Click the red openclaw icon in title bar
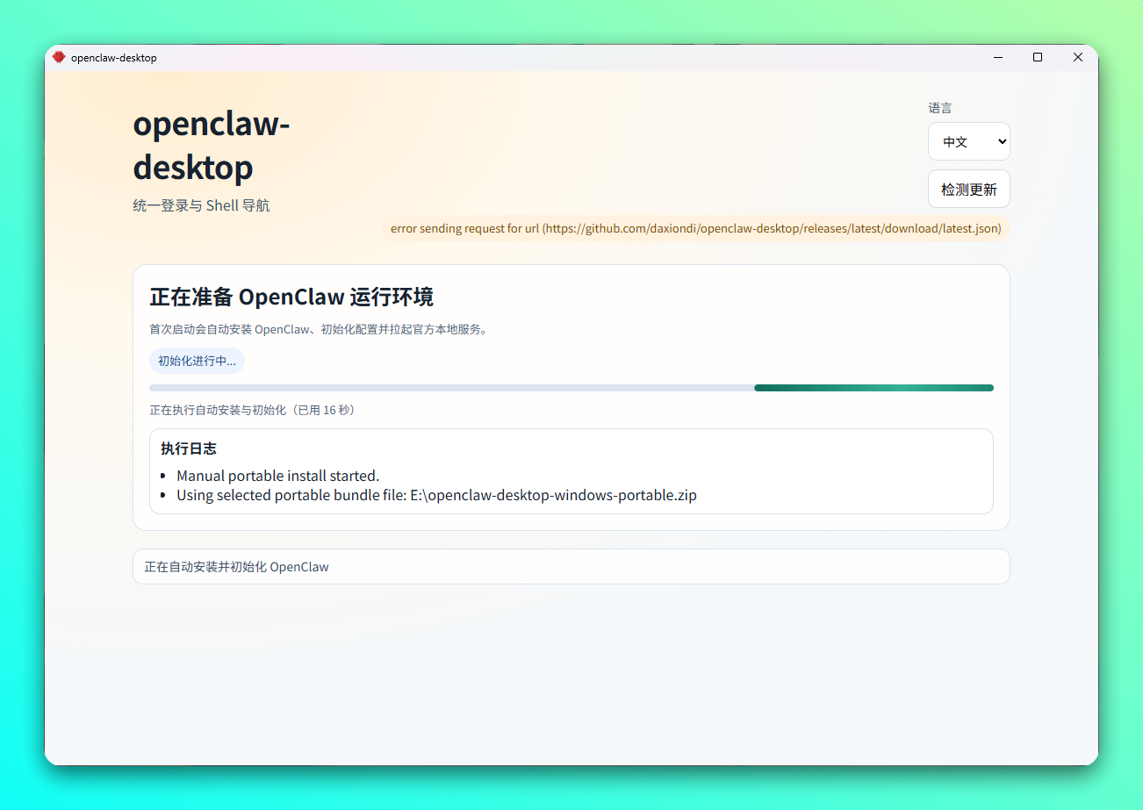The height and width of the screenshot is (810, 1143). (x=59, y=57)
